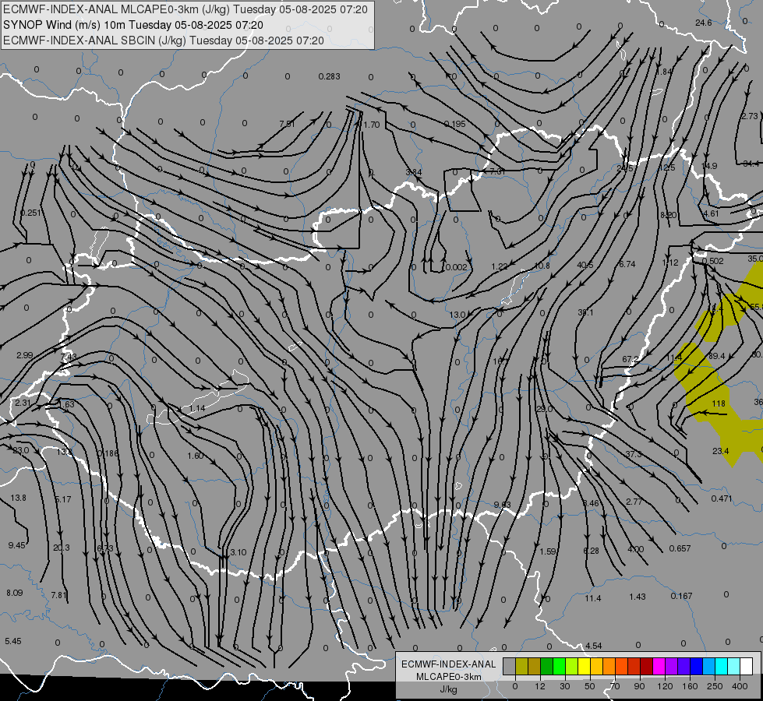Select the map value 0.657
Viewport: 763px width, 701px height.
click(680, 548)
